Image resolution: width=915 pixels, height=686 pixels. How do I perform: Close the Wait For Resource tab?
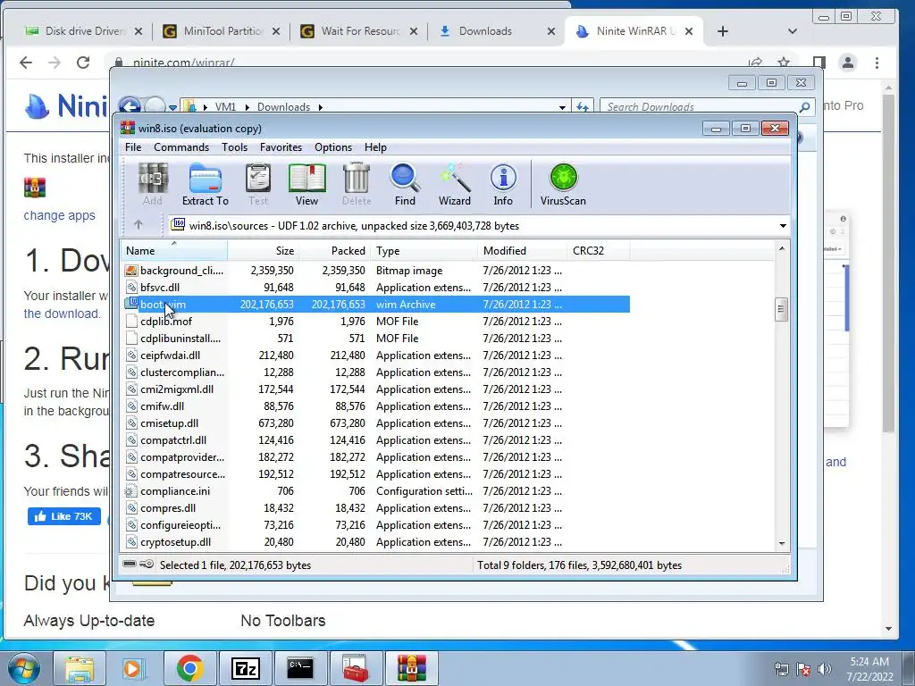pos(413,31)
